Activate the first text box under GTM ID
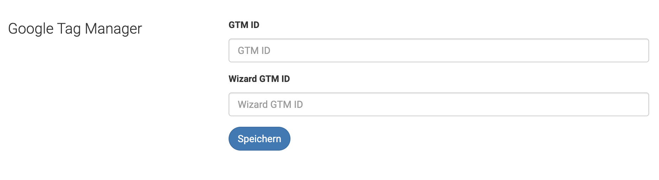This screenshot has width=659, height=180. (x=439, y=50)
